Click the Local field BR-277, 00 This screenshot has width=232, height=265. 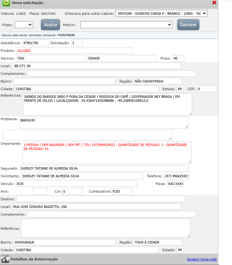coord(96,66)
